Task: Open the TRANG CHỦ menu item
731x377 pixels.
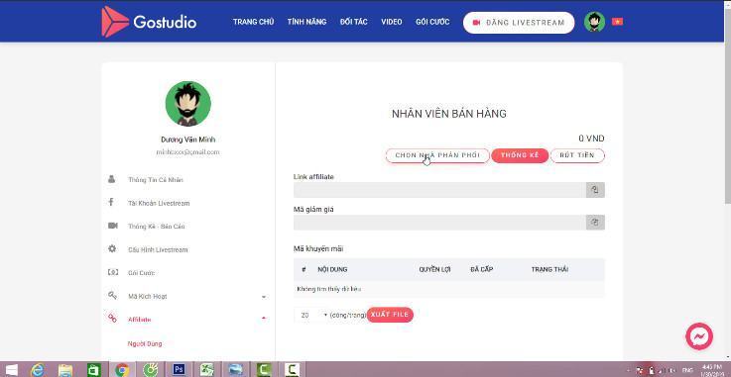Action: [x=253, y=22]
